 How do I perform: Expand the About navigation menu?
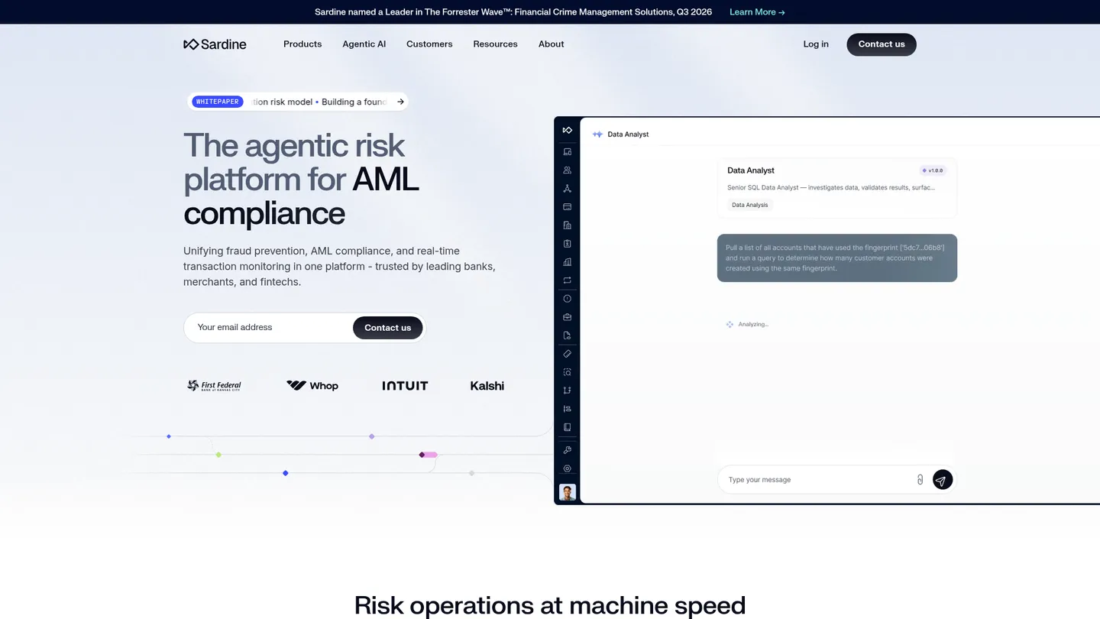[x=551, y=44]
